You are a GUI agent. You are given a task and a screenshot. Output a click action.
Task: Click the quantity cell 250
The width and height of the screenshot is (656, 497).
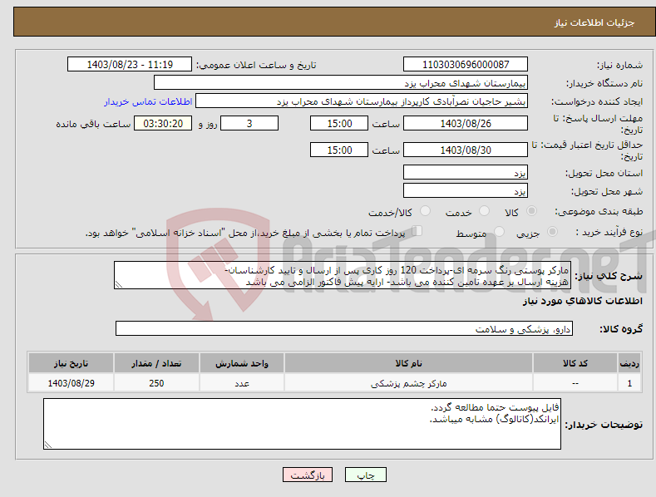pos(156,383)
